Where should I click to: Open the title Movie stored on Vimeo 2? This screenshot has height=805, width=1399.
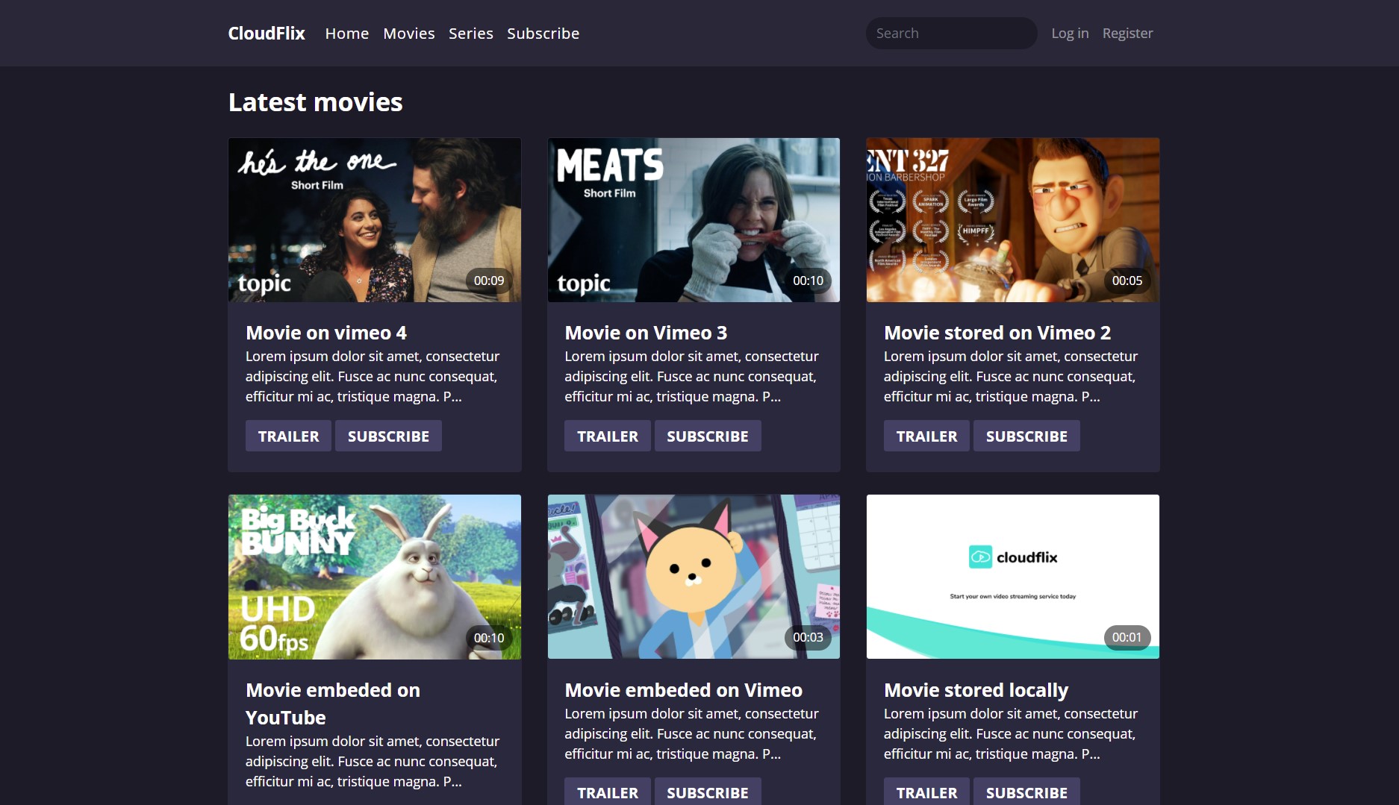(997, 333)
